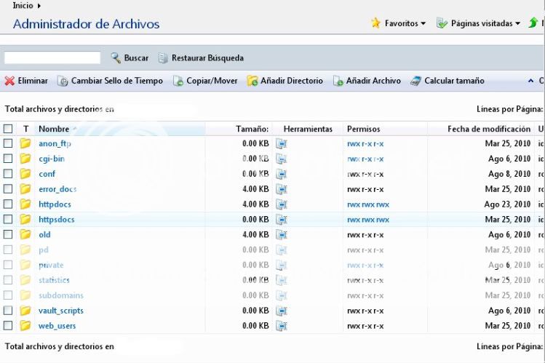This screenshot has height=363, width=545.
Task: Click rwx rwx rwx permissions for httpdocs
Action: click(x=367, y=204)
